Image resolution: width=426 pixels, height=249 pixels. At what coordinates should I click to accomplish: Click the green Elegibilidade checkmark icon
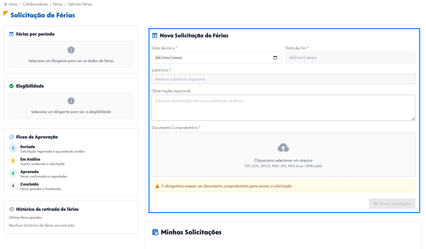pyautogui.click(x=11, y=86)
